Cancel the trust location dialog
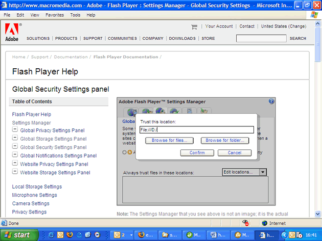 [x=235, y=153]
